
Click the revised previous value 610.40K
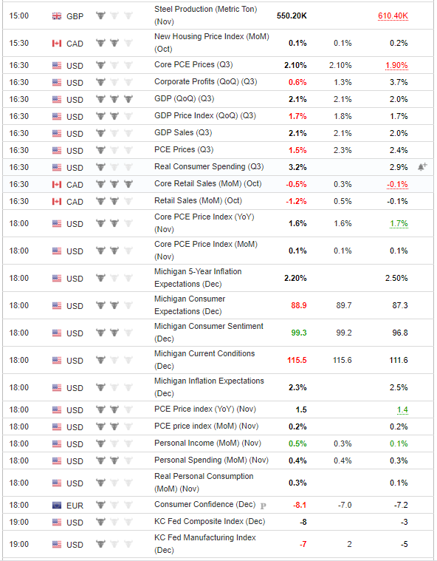point(393,16)
